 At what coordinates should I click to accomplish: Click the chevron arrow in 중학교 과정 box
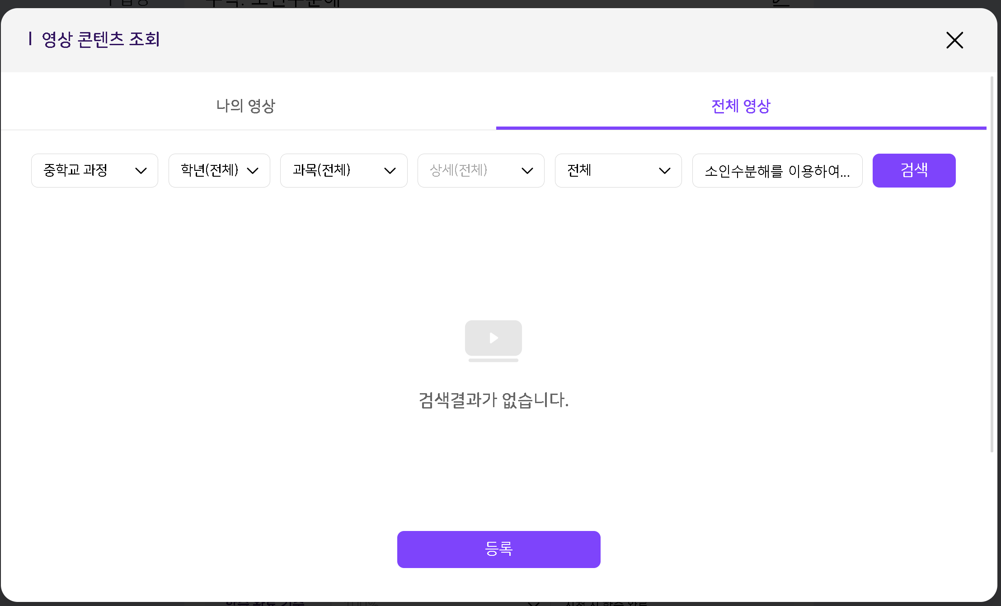tap(141, 171)
